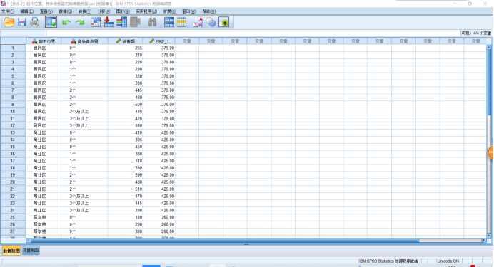The height and width of the screenshot is (267, 494).
Task: Open Find with the binoculars icon
Action: [152, 22]
